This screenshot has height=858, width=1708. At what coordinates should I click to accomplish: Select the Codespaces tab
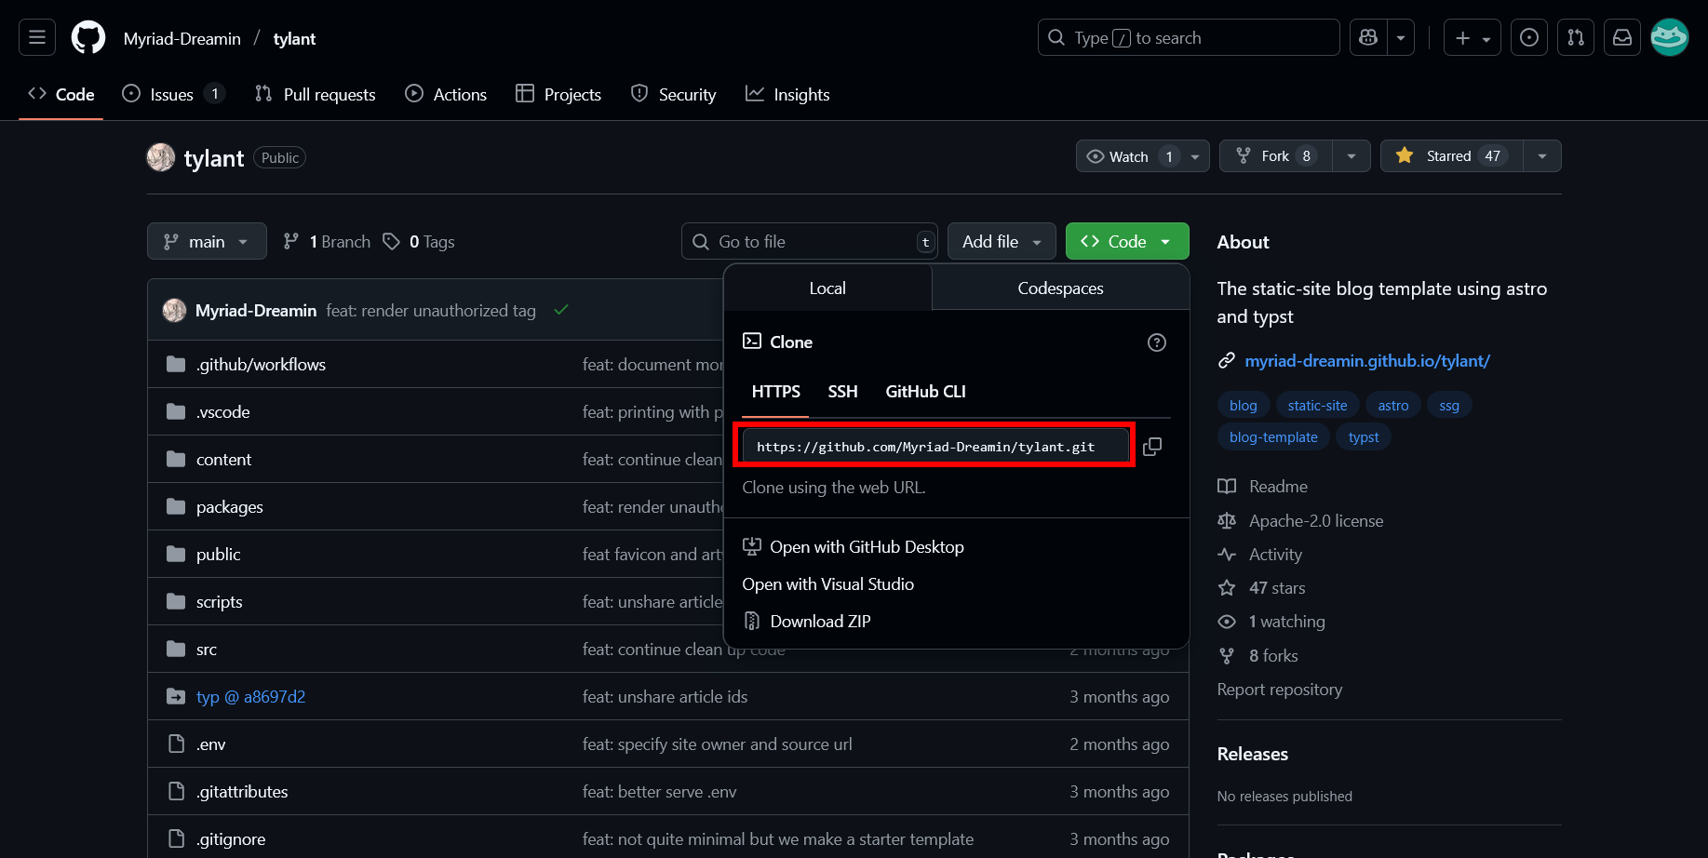1060,288
